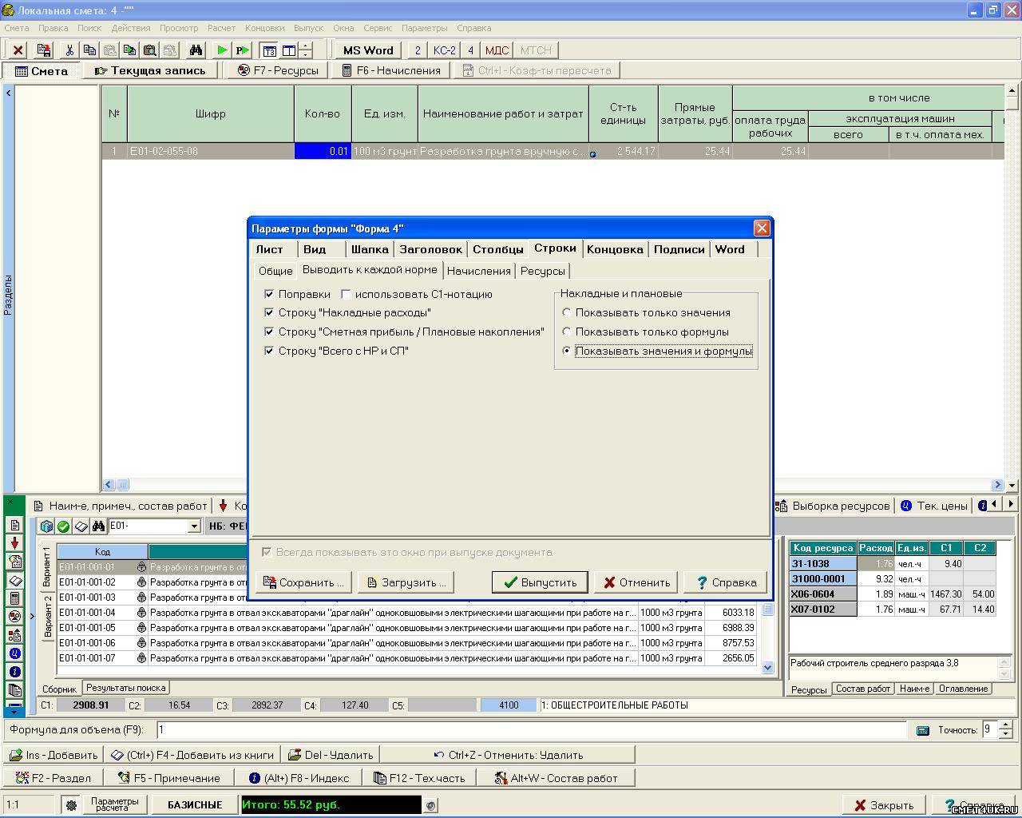Select code row E01-01-001-05
This screenshot has height=818, width=1022.
click(406, 628)
